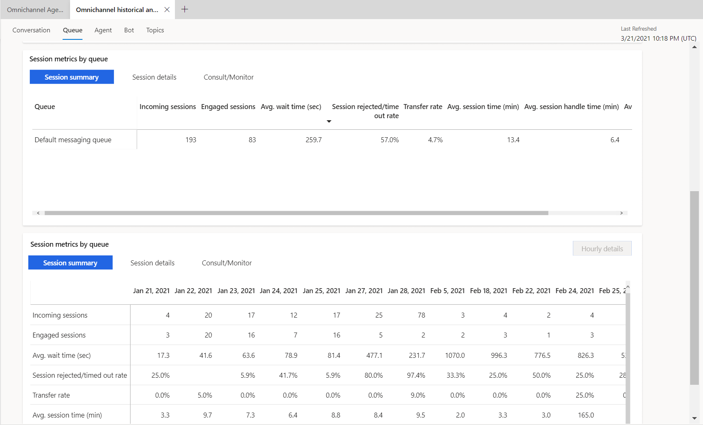Switch to the Omnichannel Agent tab
The height and width of the screenshot is (425, 703).
(35, 10)
